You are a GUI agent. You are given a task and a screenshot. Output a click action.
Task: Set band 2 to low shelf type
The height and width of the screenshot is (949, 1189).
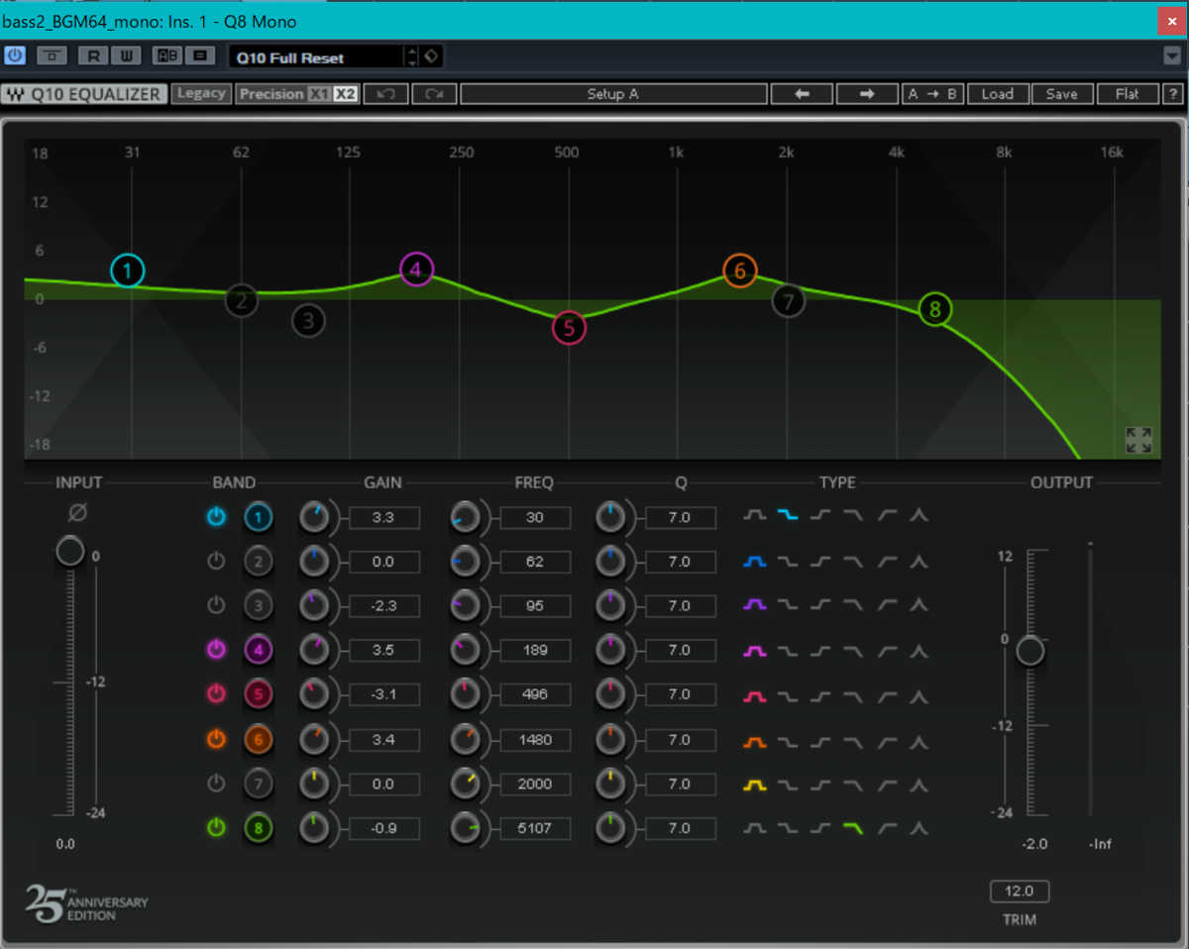789,562
